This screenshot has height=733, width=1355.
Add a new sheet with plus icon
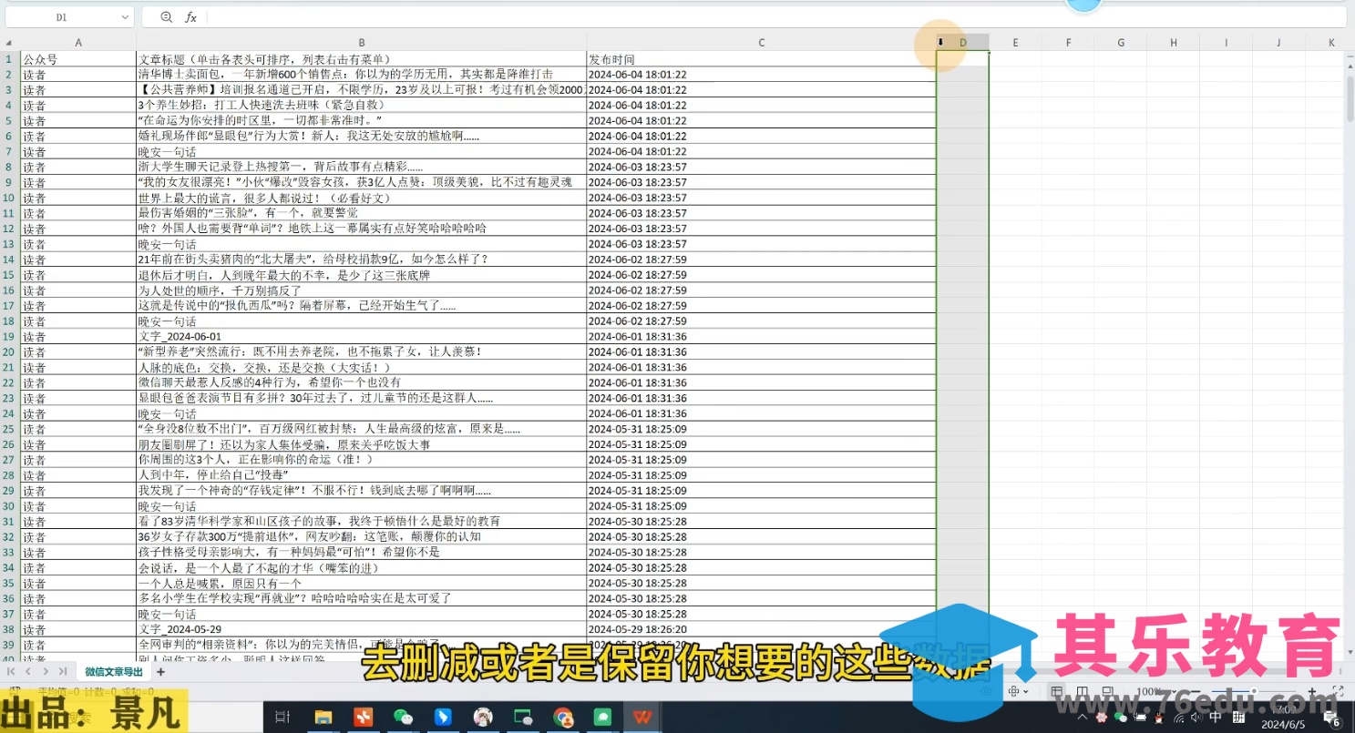[x=160, y=672]
